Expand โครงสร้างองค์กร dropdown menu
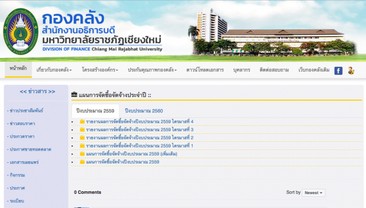The height and width of the screenshot is (208, 366). pos(100,70)
